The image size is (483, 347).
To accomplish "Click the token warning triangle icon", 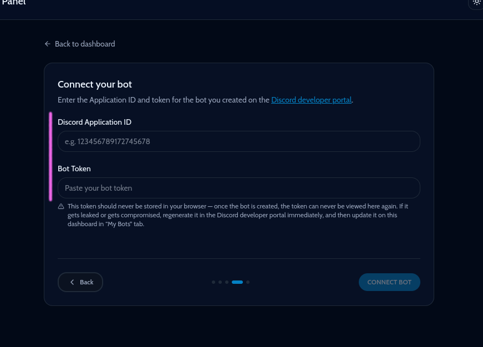I will tap(61, 206).
